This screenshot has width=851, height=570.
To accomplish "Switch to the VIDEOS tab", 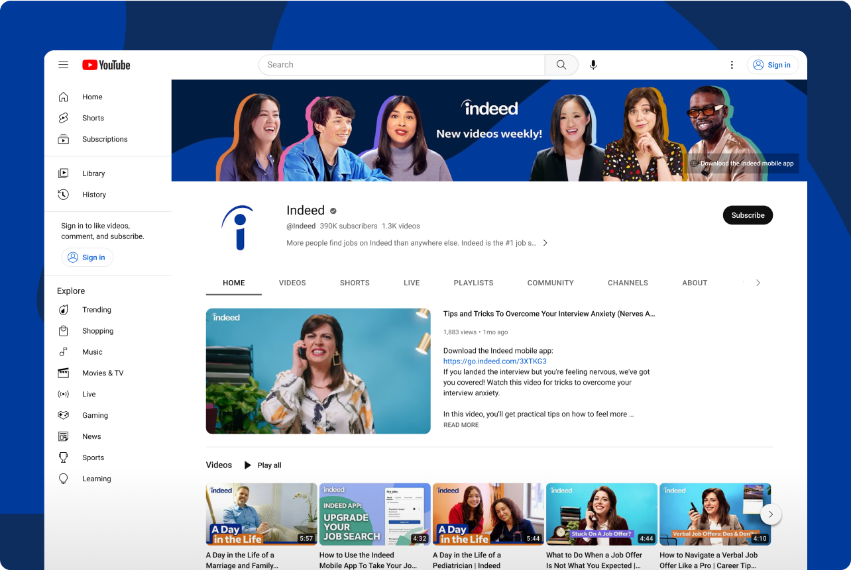I will click(292, 283).
